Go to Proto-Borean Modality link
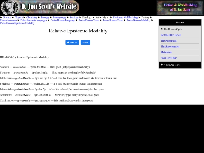The image size is (204, 153). pos(139,20)
